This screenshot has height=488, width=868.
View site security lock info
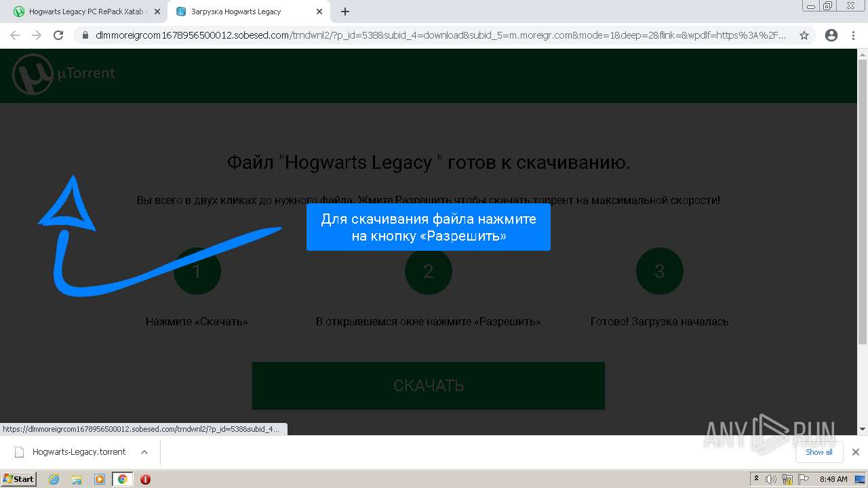(85, 35)
